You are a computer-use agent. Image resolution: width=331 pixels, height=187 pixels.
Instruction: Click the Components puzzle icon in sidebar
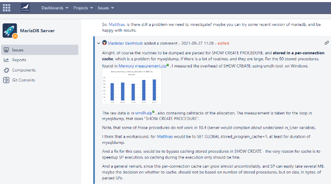point(6,70)
